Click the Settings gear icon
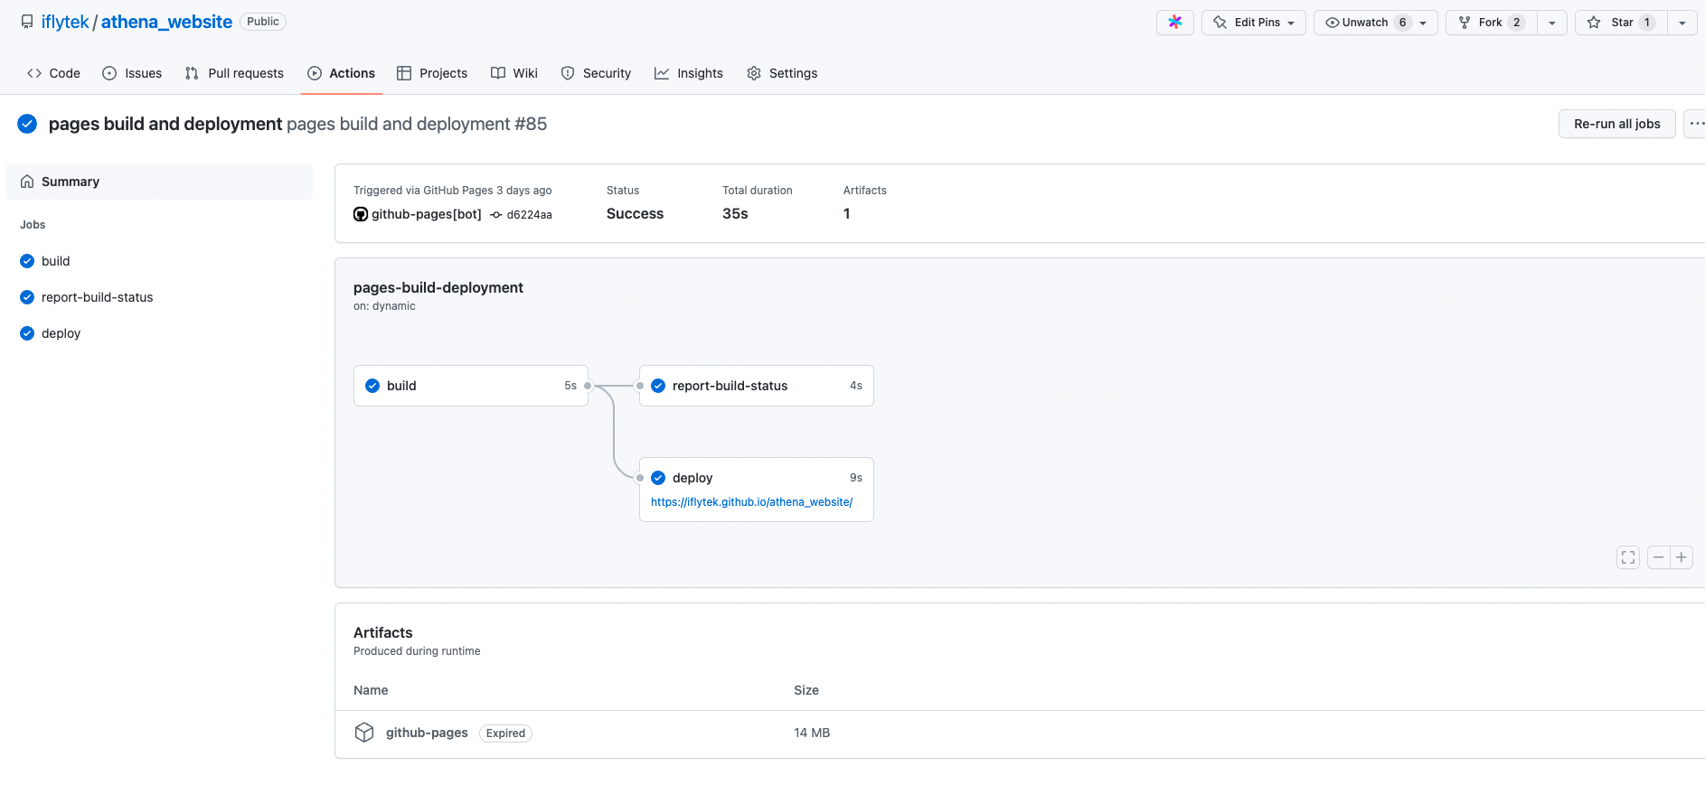The width and height of the screenshot is (1705, 794). 754,73
